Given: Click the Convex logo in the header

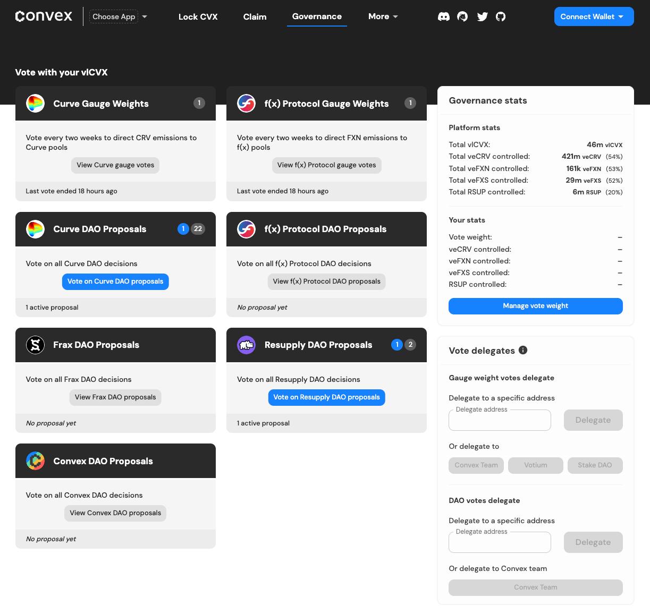Looking at the screenshot, I should point(44,16).
